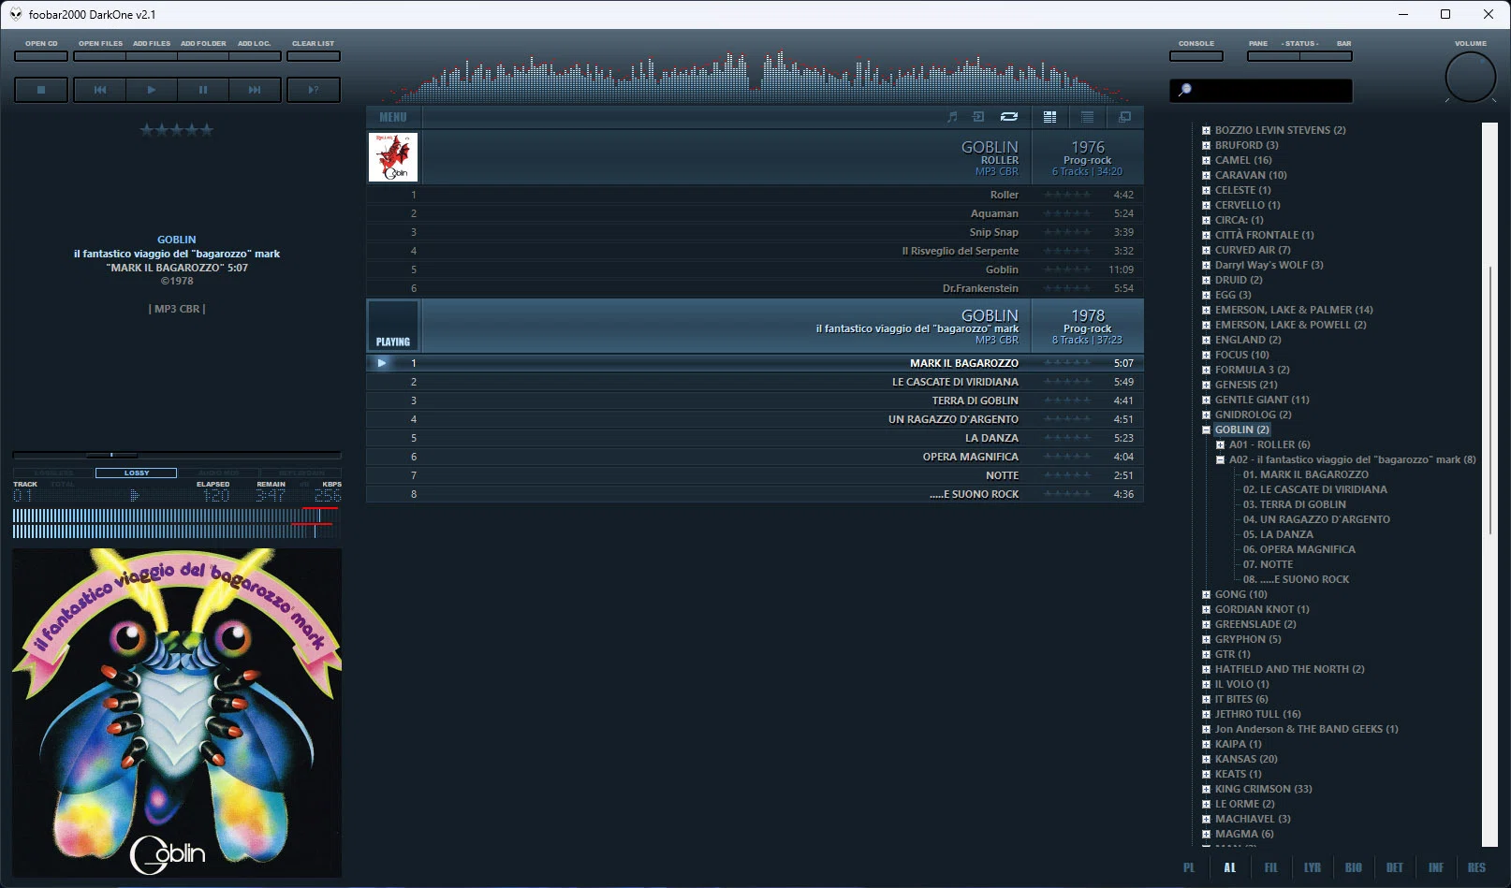1511x888 pixels.
Task: Expand the A01 - ROLLER album node
Action: coord(1221,445)
